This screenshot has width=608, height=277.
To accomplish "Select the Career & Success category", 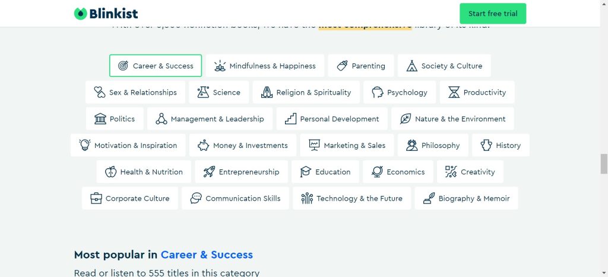I will [156, 66].
